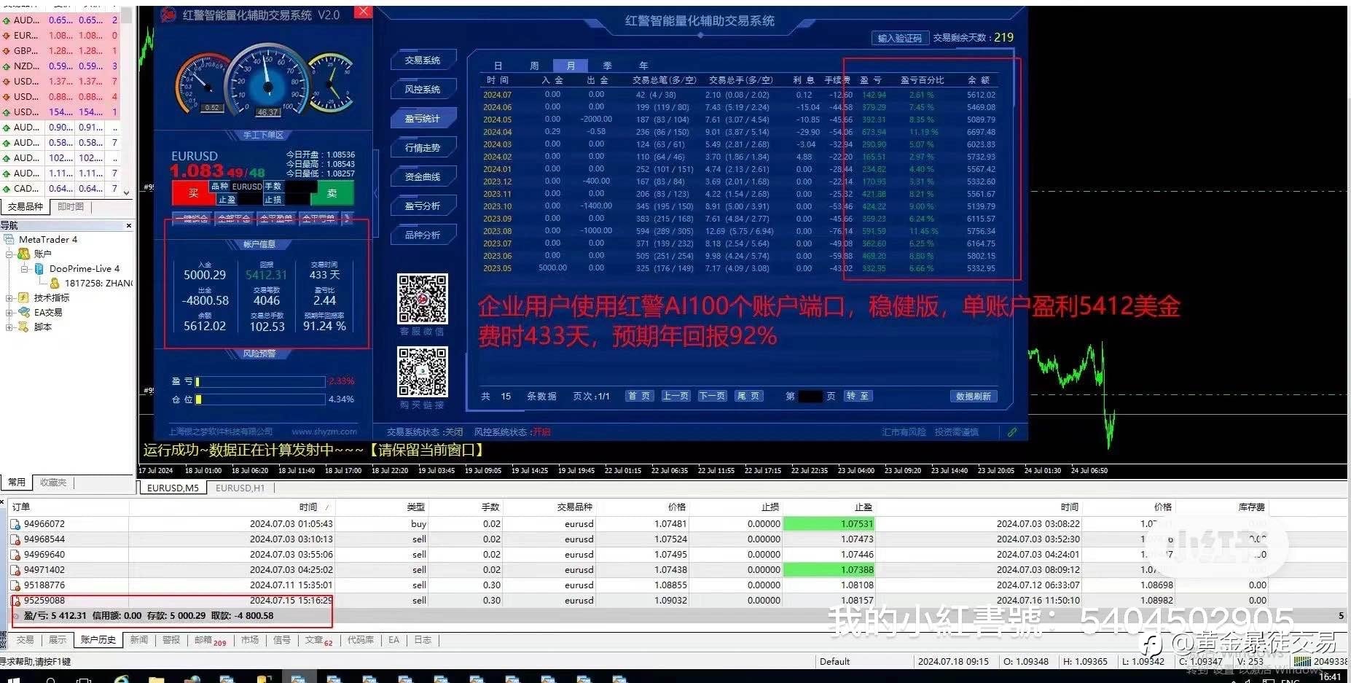Switch to the 收藏夹 tab
This screenshot has height=683, width=1351.
(x=53, y=483)
